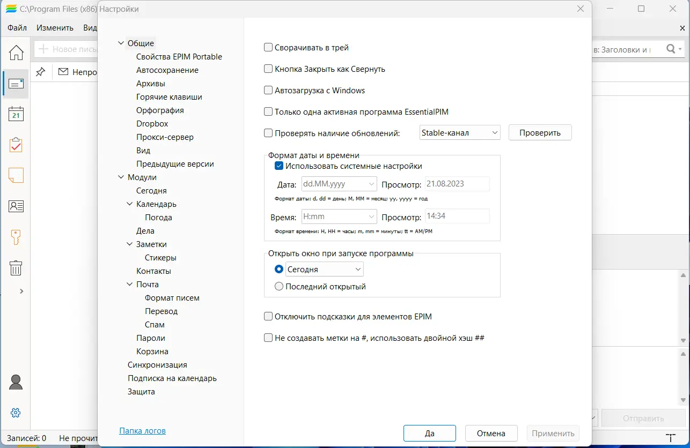Click the pin icon in mail toolbar

(40, 72)
